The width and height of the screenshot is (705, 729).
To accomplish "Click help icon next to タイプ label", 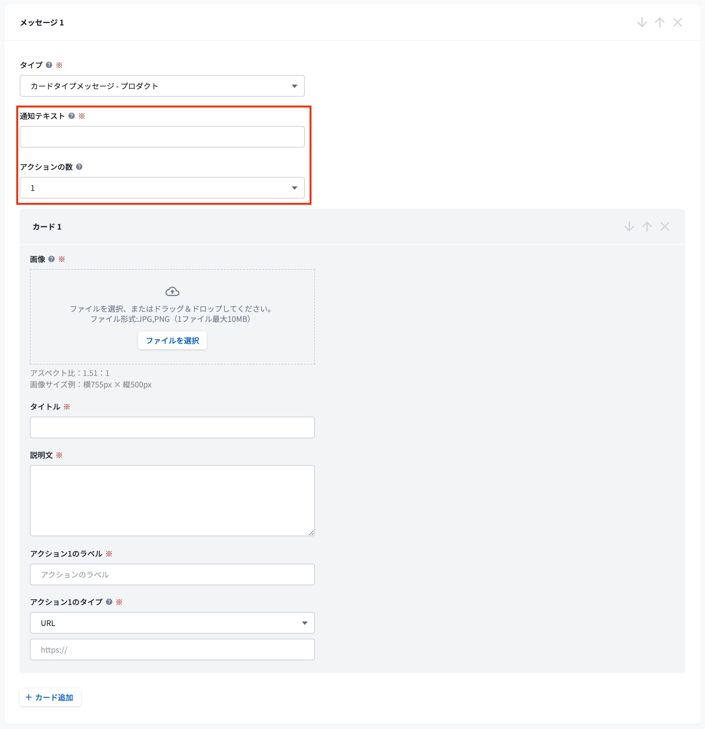I will coord(49,65).
